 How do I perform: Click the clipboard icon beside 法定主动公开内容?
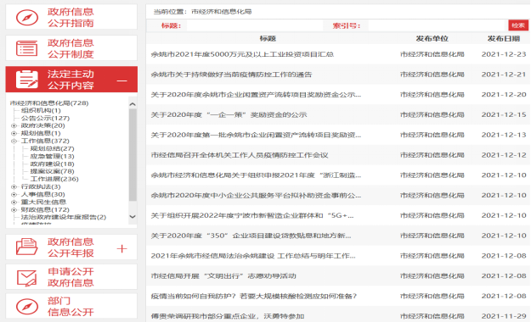(x=27, y=80)
